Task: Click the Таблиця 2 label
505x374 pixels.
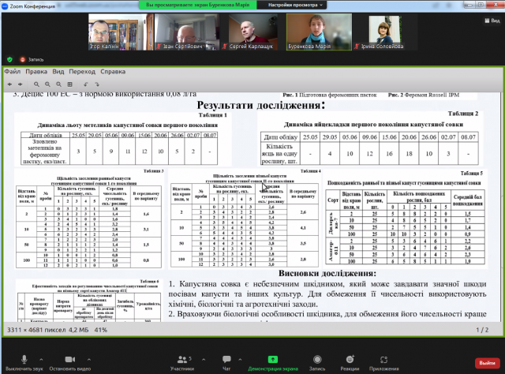Action: click(463, 114)
